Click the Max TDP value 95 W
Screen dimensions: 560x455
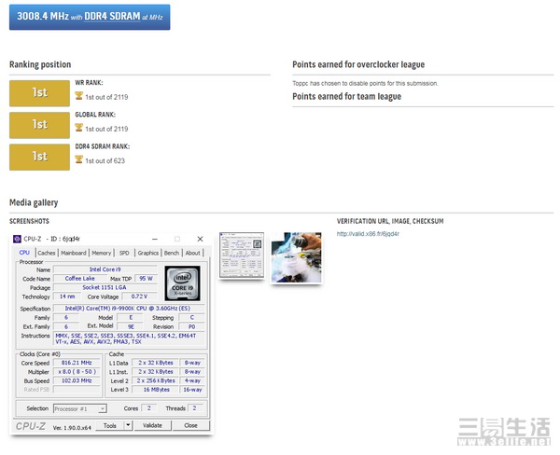pos(146,279)
